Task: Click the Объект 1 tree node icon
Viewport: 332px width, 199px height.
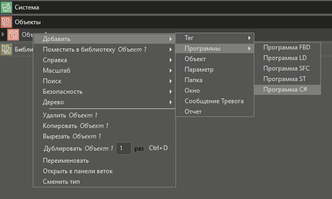Action: (13, 35)
